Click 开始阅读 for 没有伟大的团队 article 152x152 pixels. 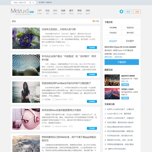click(92, 48)
